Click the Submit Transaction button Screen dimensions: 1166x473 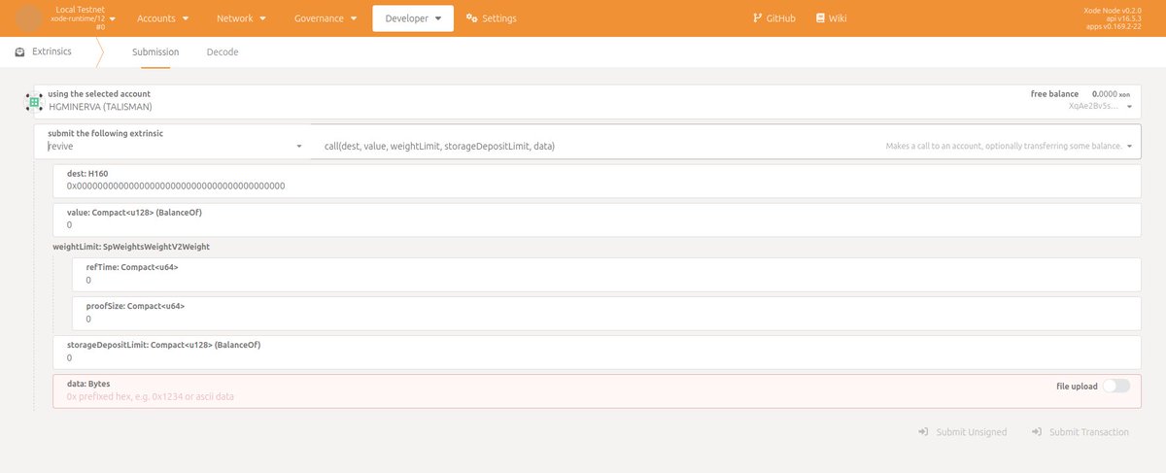[1080, 432]
